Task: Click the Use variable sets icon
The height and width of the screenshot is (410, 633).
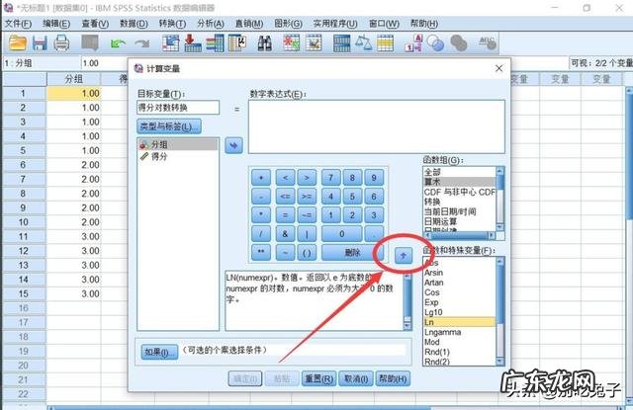Action: pyautogui.click(x=435, y=43)
